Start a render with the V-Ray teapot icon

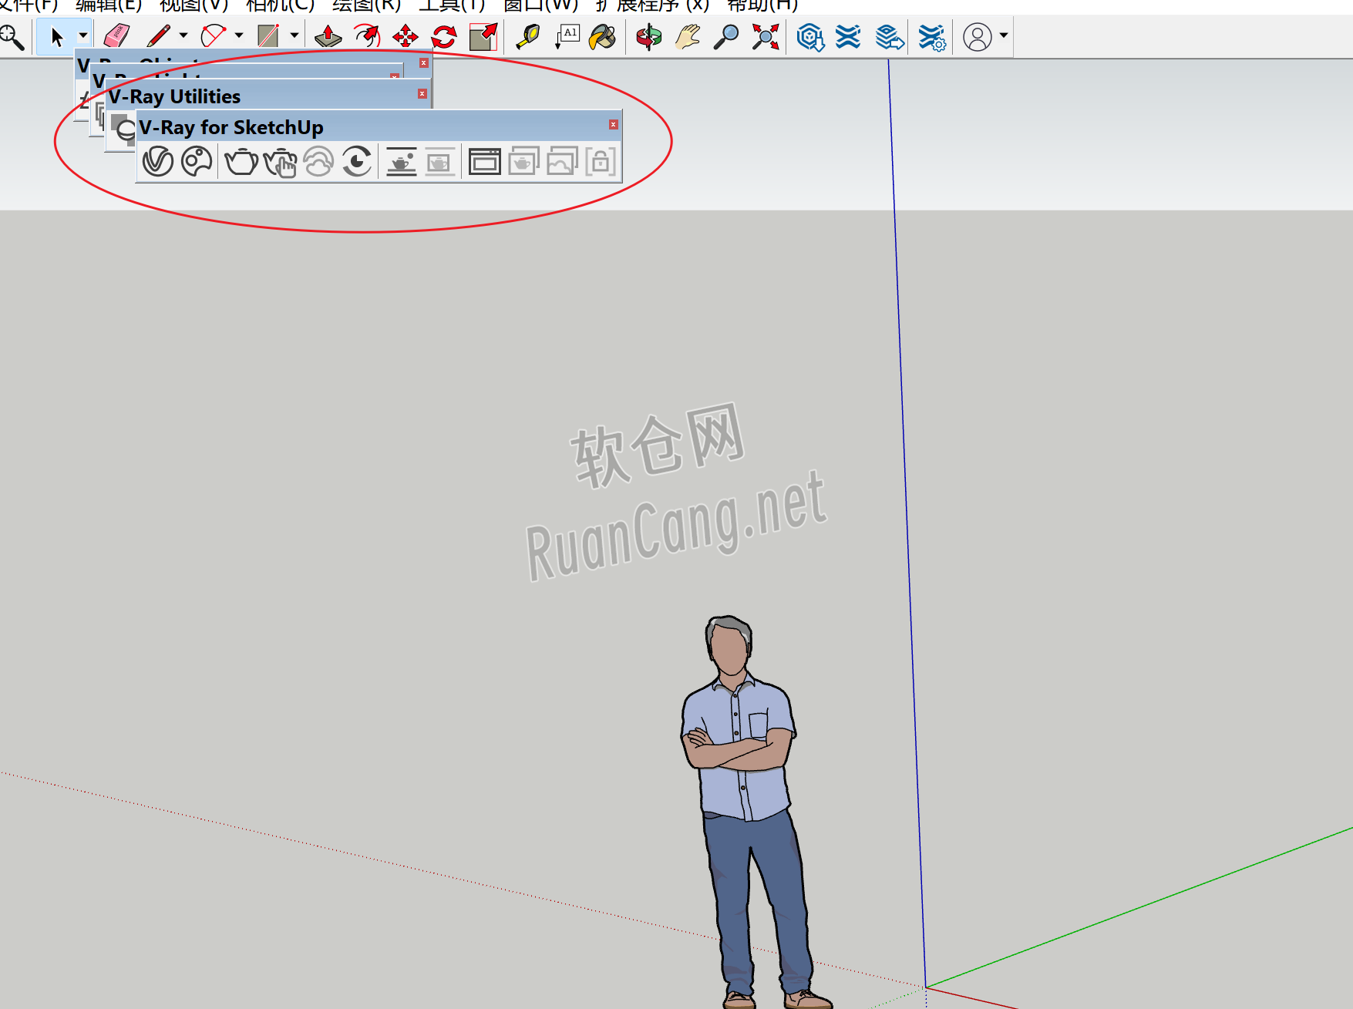pos(239,160)
